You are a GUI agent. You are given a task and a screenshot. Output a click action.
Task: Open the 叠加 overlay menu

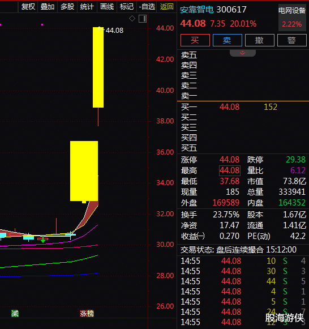pyautogui.click(x=48, y=7)
